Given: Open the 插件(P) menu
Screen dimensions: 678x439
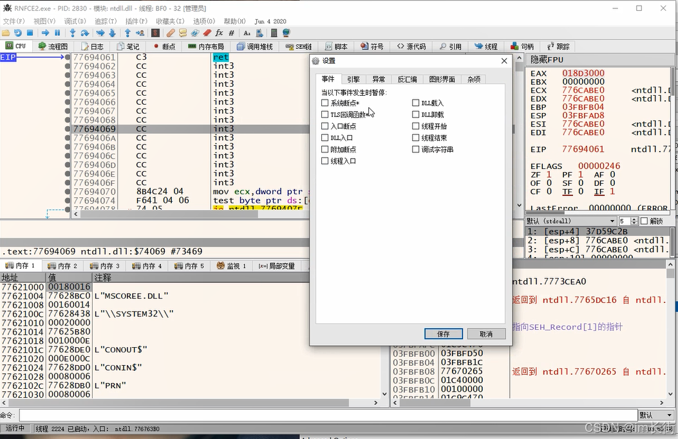Looking at the screenshot, I should [137, 21].
